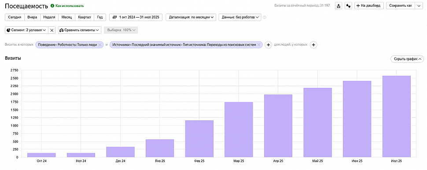Add visit condition with the first plus icon
Image resolution: width=427 pixels, height=170 pixels.
[x=268, y=45]
